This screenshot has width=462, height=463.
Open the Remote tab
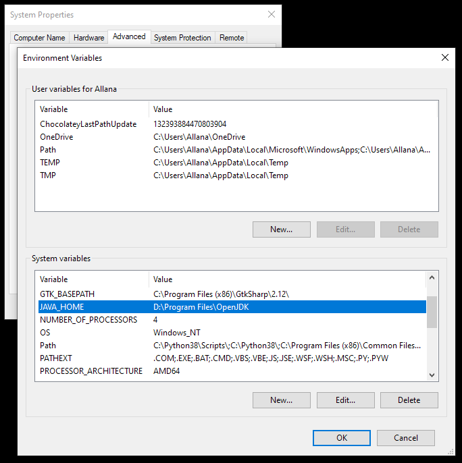232,38
